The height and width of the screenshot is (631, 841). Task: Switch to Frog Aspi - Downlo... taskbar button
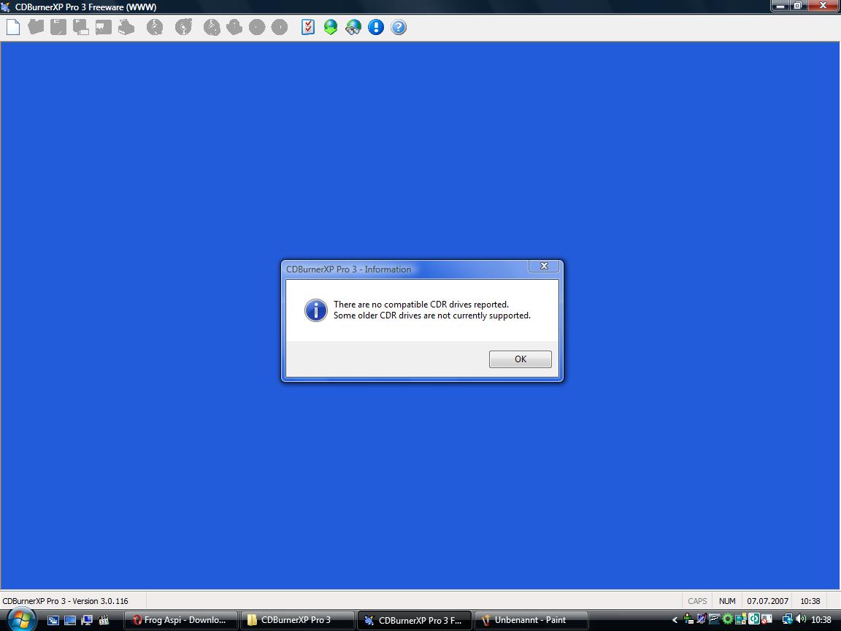(181, 620)
